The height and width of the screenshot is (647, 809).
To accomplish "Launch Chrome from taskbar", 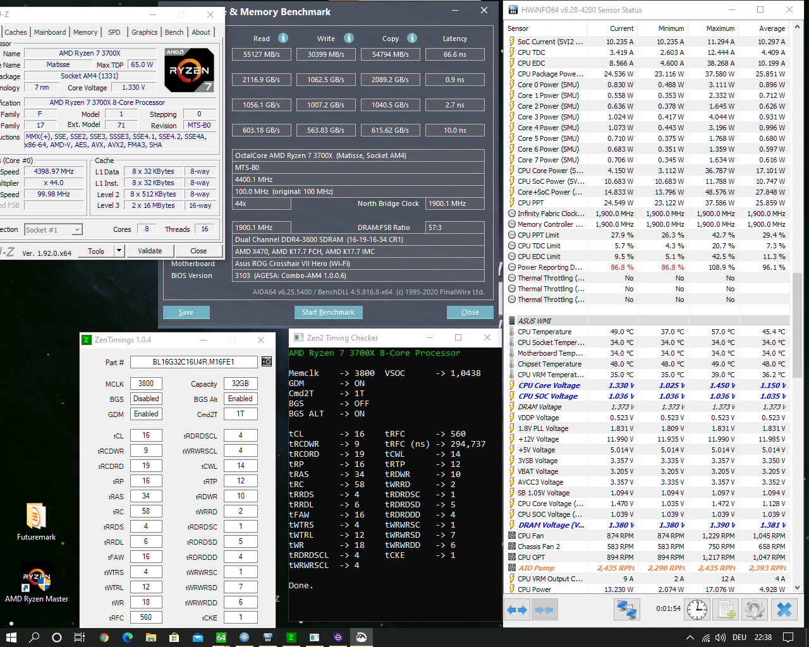I will click(x=104, y=638).
